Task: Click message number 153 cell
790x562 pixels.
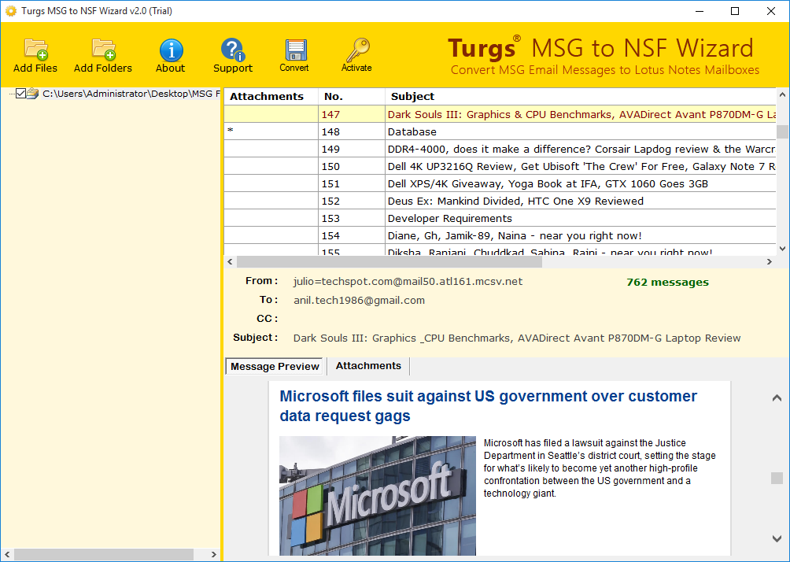Action: (x=352, y=218)
